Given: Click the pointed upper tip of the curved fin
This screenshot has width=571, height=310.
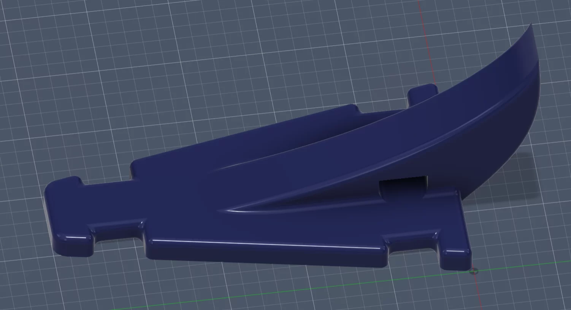Looking at the screenshot, I should pyautogui.click(x=530, y=25).
